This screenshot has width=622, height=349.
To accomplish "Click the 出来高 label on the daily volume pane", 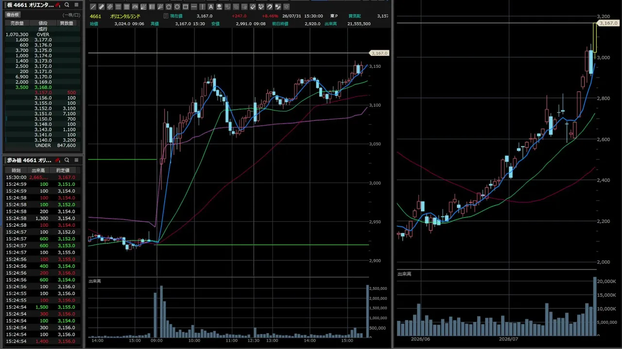I will 404,274.
